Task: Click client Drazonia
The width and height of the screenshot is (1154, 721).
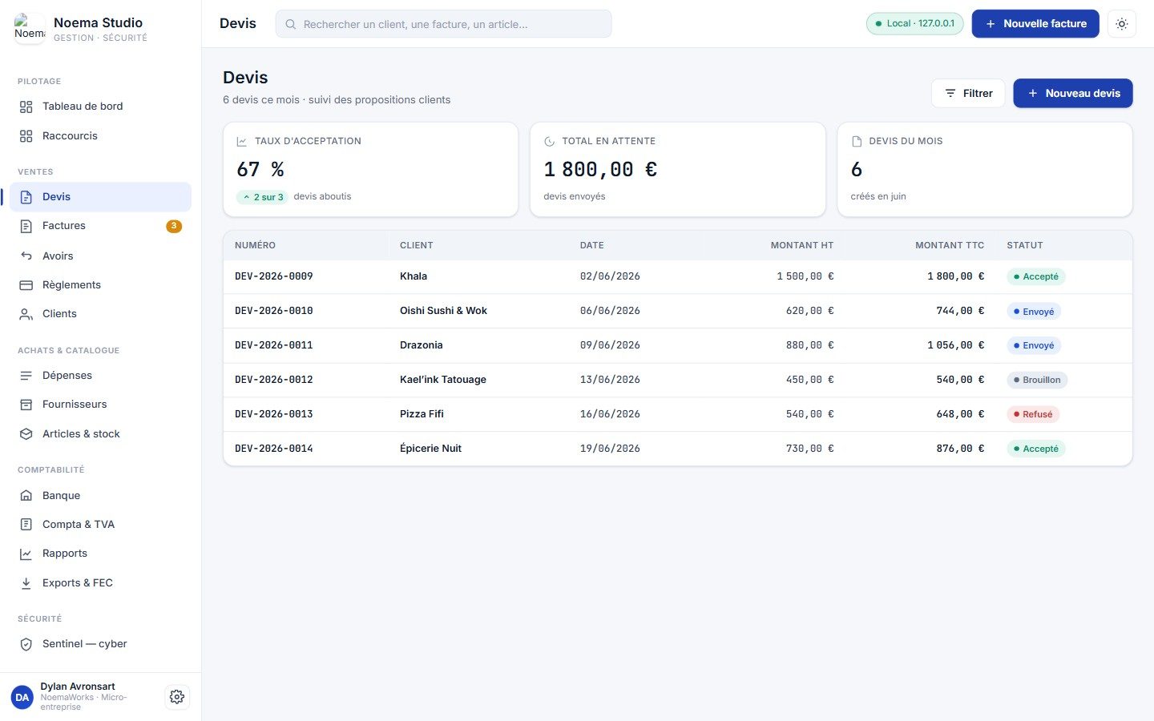Action: click(422, 345)
